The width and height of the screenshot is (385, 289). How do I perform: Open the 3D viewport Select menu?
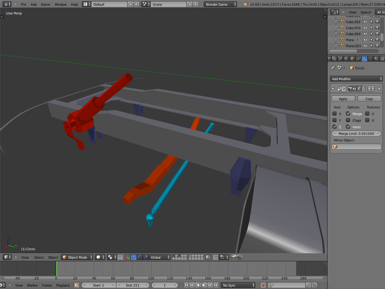point(39,257)
